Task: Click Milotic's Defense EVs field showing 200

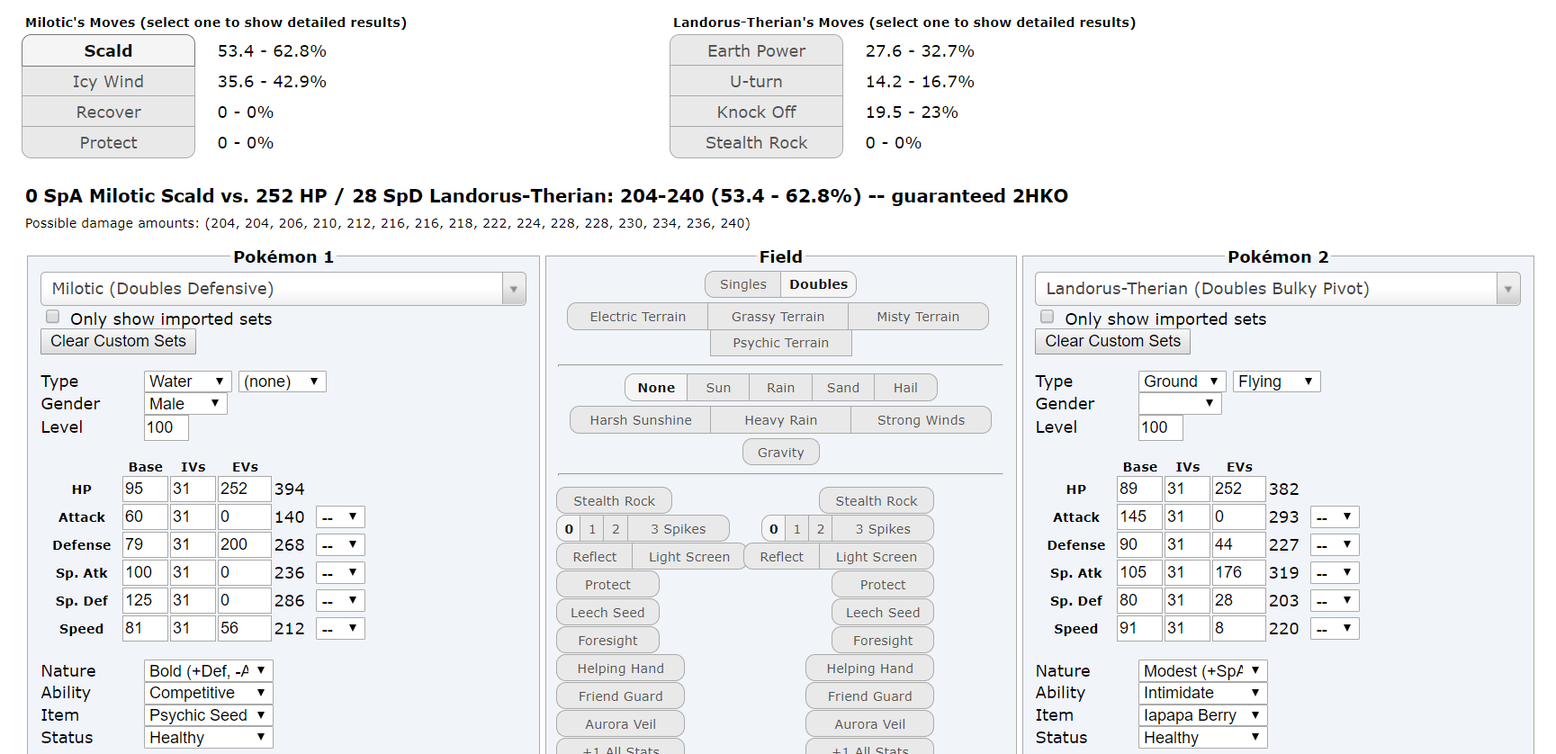Action: (244, 544)
